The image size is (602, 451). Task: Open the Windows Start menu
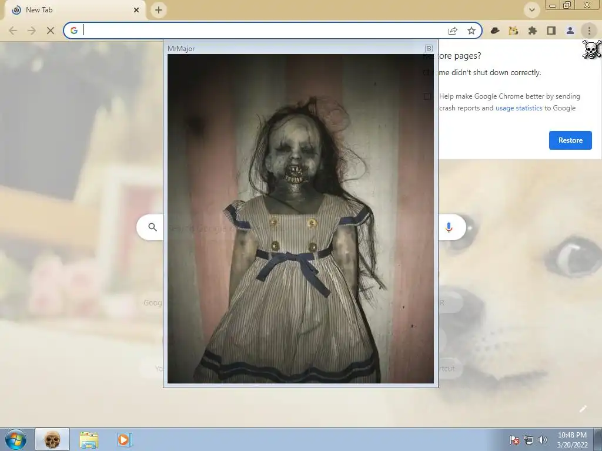click(x=16, y=439)
